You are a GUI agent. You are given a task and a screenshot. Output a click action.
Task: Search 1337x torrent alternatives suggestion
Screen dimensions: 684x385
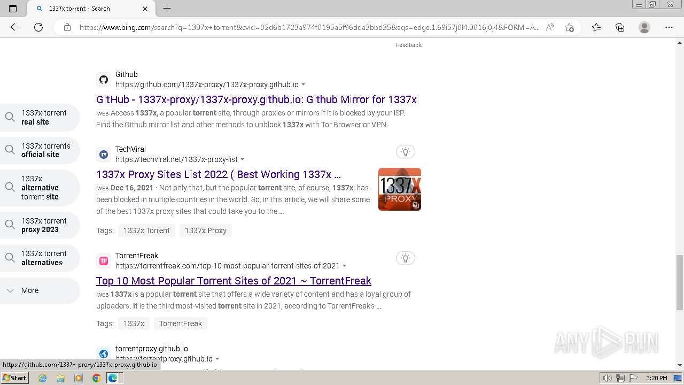pos(40,258)
